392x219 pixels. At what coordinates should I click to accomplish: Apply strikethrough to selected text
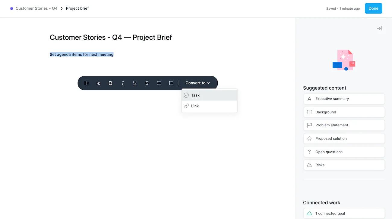pyautogui.click(x=147, y=83)
